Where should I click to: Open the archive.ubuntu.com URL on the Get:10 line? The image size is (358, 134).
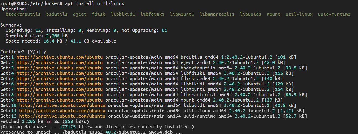[62, 105]
